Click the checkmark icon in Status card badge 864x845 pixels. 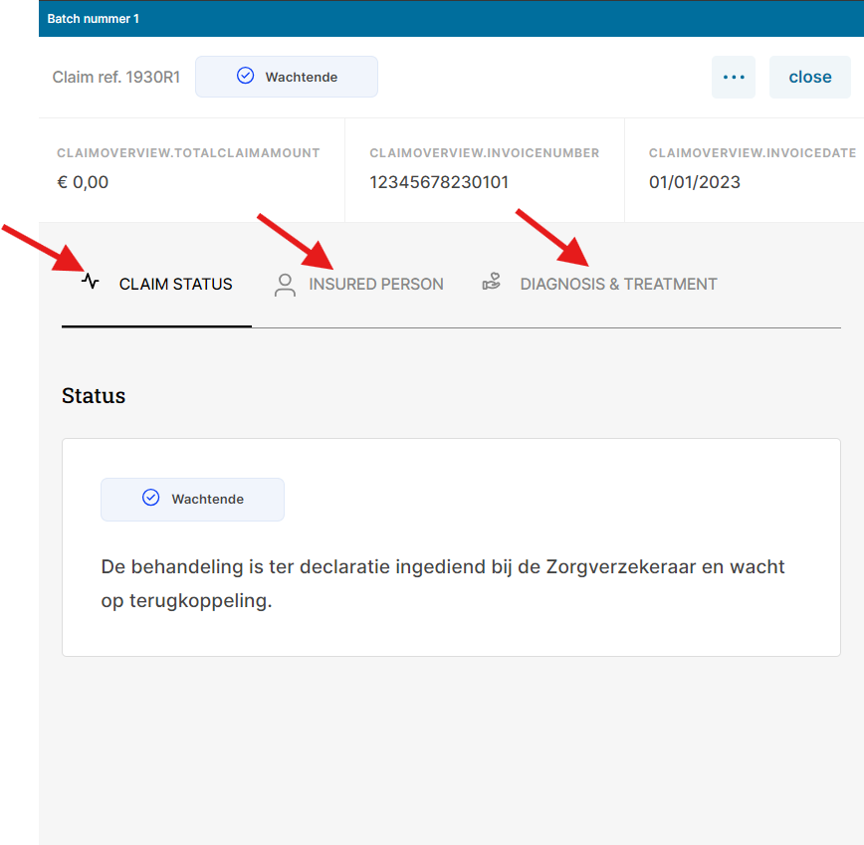[x=150, y=498]
